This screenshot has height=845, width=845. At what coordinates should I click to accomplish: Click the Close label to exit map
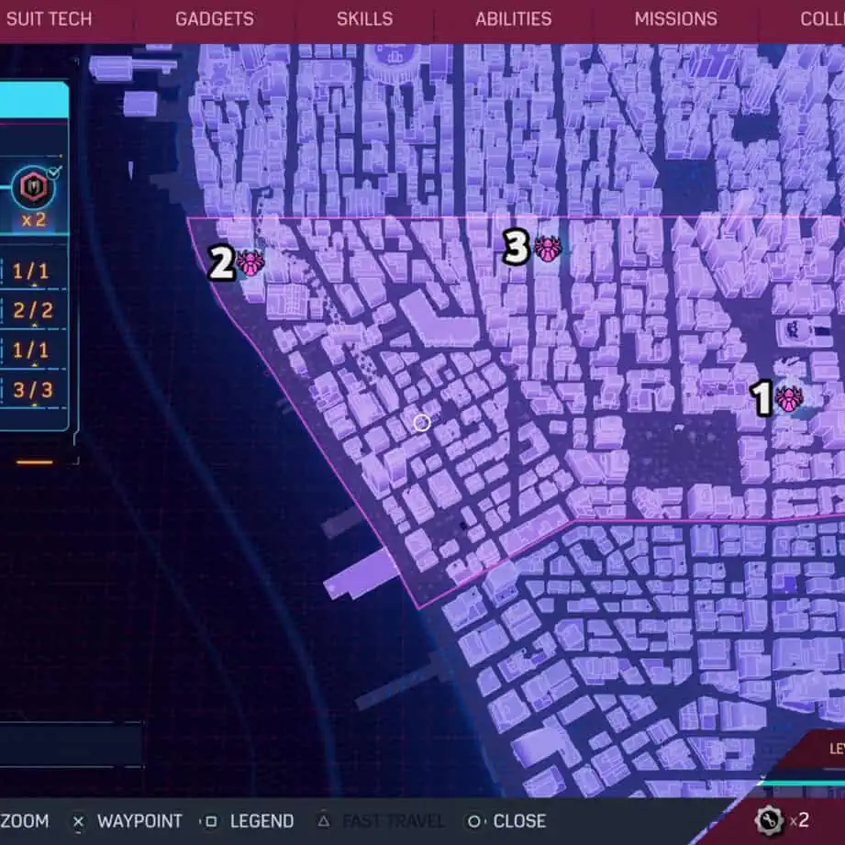pos(519,821)
